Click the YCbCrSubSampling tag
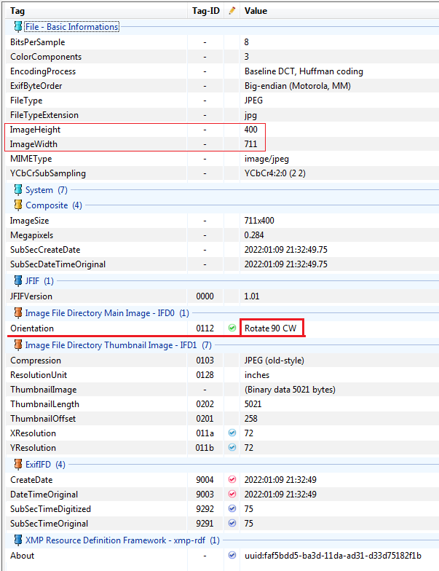 click(48, 173)
